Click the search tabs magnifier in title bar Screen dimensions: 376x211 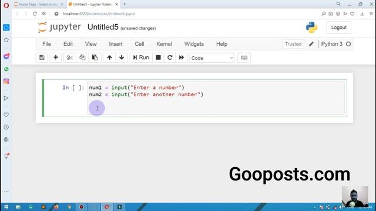point(338,4)
